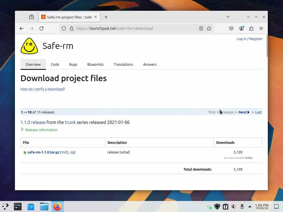Open the removable devices tray icon
Image resolution: width=283 pixels, height=212 pixels.
(x=242, y=206)
